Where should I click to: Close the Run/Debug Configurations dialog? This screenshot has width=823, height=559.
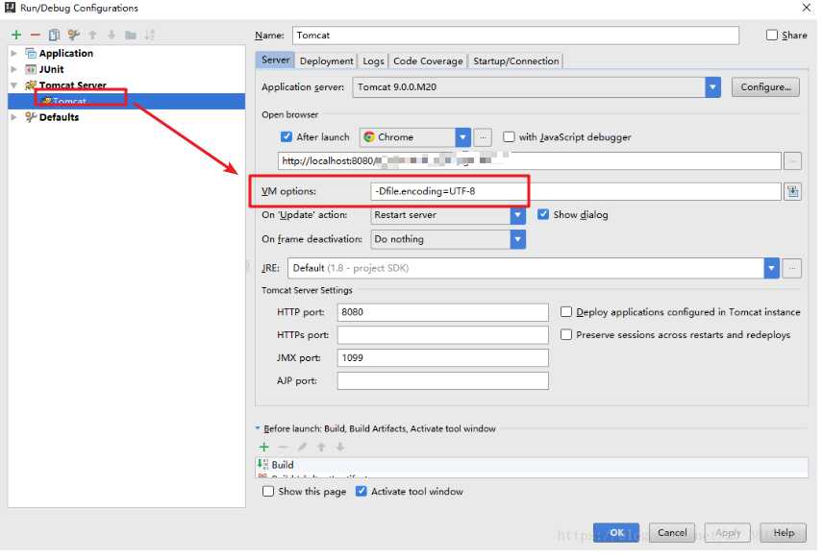(807, 8)
